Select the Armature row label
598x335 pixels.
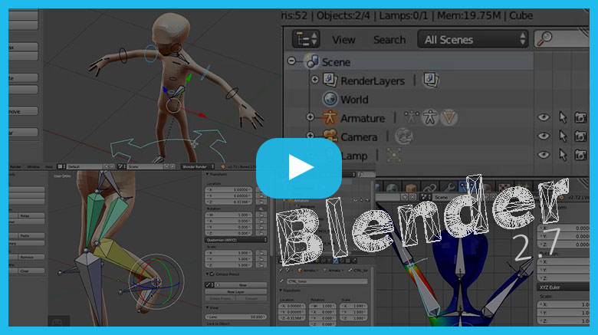pyautogui.click(x=363, y=119)
